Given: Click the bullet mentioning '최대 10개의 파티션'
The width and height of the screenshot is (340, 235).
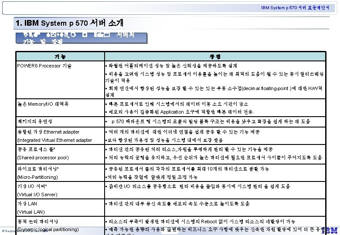Looking at the screenshot, I should point(187,169).
